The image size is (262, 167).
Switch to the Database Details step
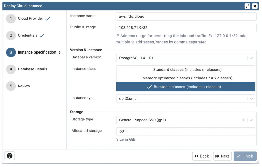tap(32, 69)
